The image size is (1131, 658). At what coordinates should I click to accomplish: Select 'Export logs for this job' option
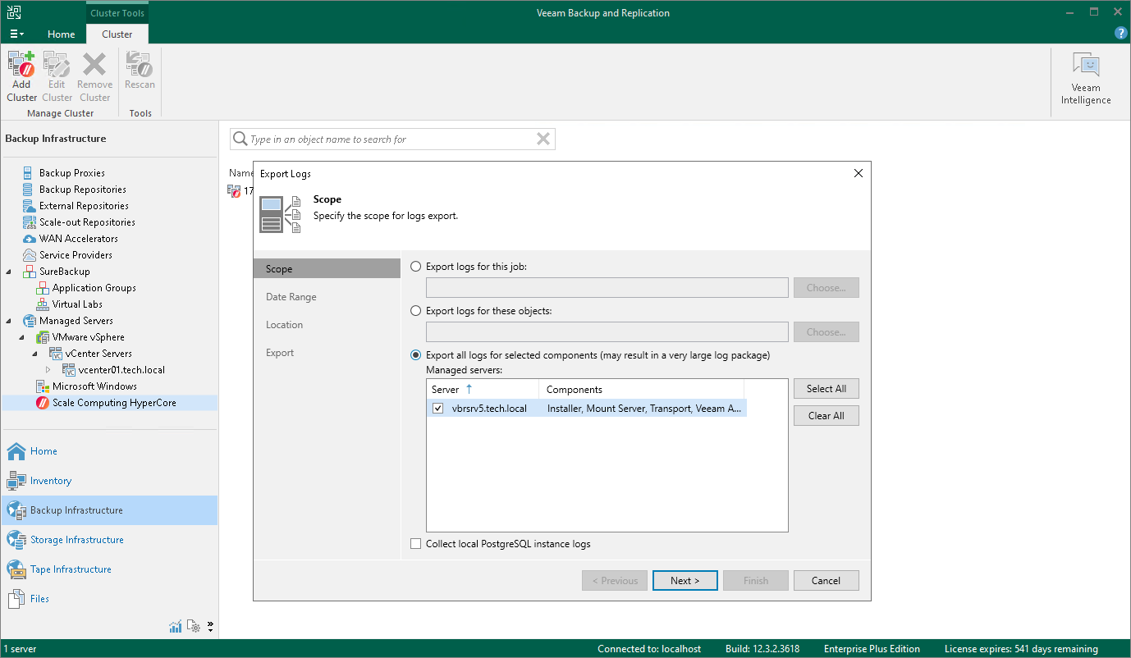pyautogui.click(x=416, y=267)
